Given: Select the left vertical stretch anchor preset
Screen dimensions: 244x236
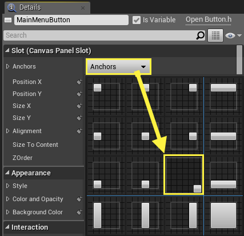Looking at the screenshot, I should point(106,215).
